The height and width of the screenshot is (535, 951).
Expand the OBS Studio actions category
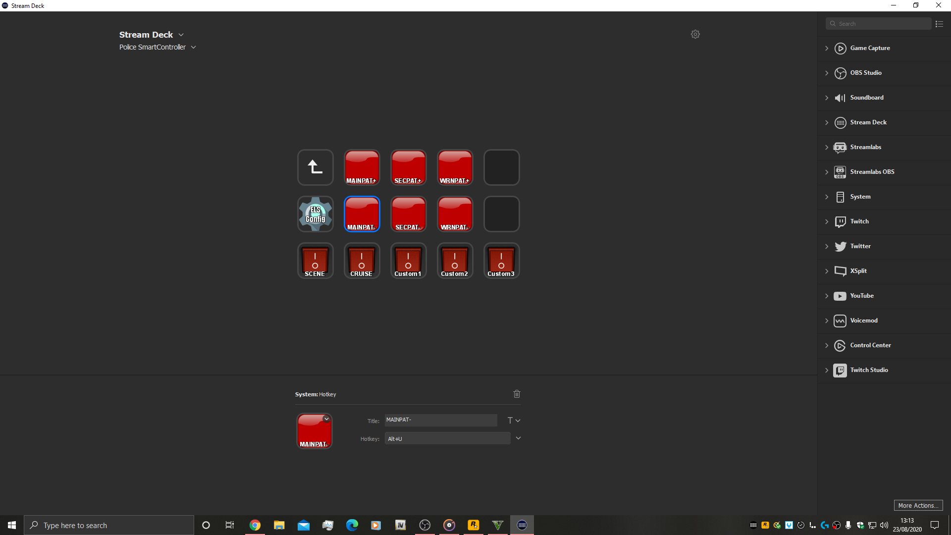pyautogui.click(x=827, y=73)
